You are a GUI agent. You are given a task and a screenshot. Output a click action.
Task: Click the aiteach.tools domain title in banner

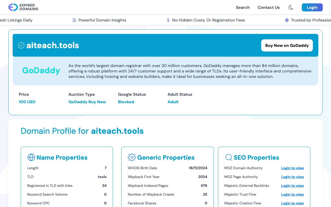(x=53, y=45)
